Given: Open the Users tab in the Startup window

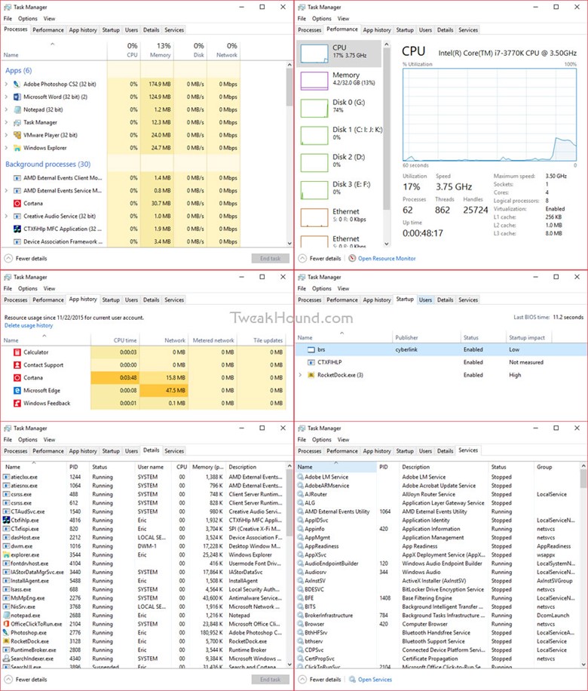Looking at the screenshot, I should point(425,300).
